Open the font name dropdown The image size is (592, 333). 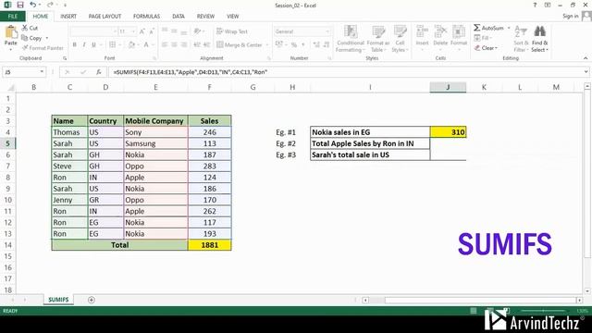[115, 31]
